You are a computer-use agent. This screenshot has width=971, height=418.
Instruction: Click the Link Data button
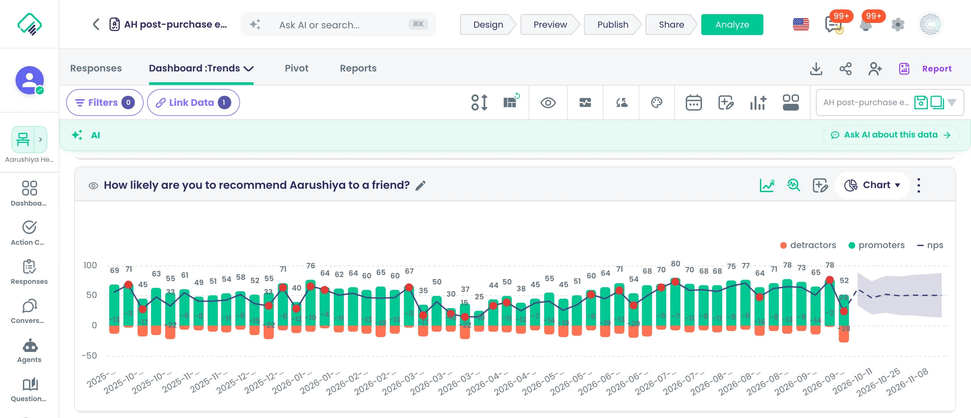tap(193, 102)
